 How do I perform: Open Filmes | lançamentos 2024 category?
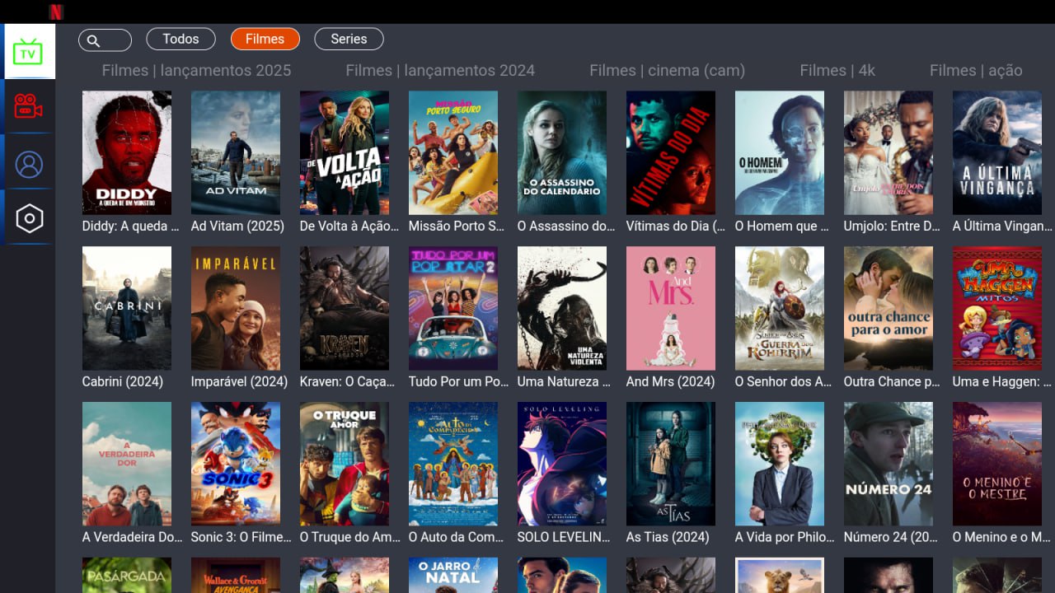pos(440,71)
